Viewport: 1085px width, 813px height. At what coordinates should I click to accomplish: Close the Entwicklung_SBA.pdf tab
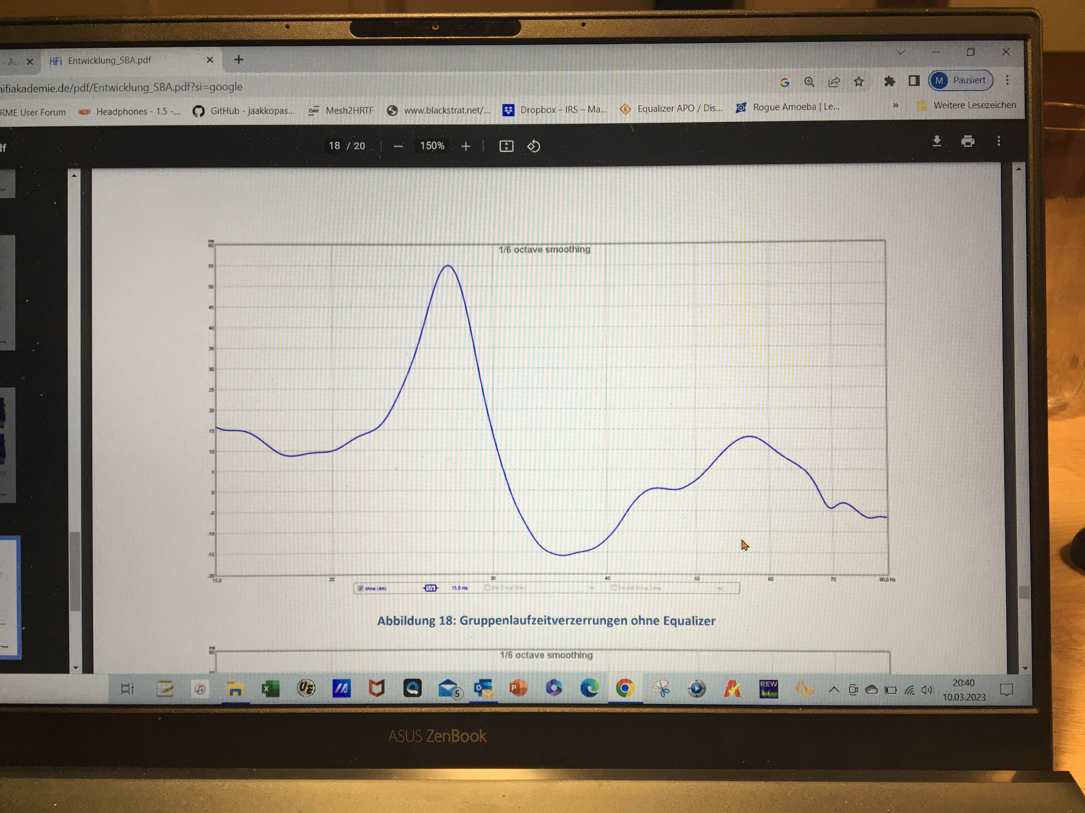(210, 60)
